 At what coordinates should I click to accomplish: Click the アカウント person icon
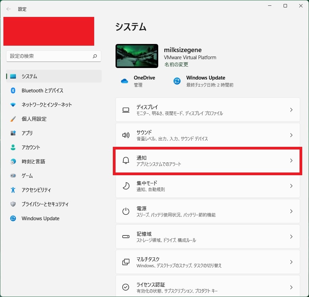(13, 147)
